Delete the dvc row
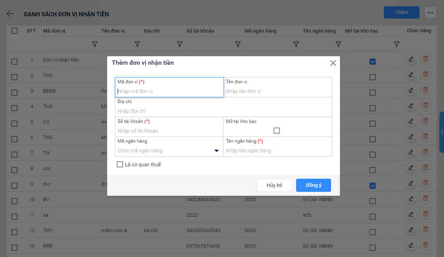Screen dimensions: 444x257 tap(425, 183)
